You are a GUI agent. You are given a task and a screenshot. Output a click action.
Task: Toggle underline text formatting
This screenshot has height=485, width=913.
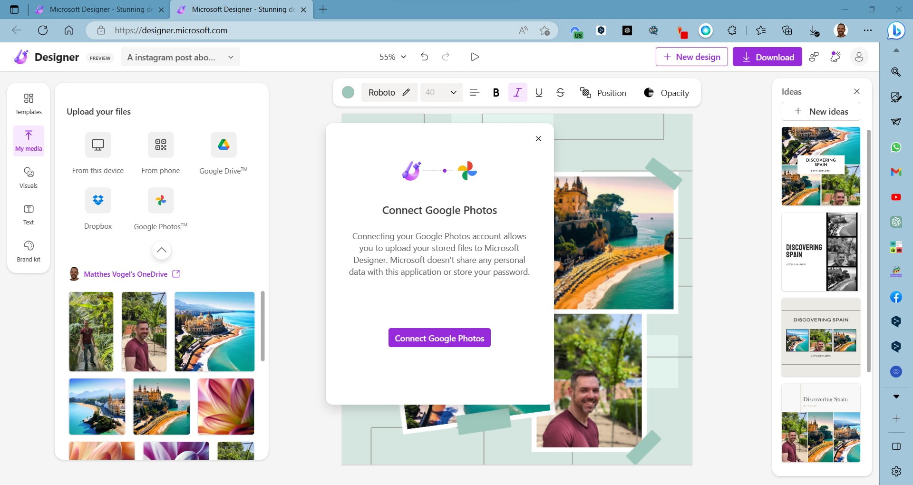(x=539, y=93)
